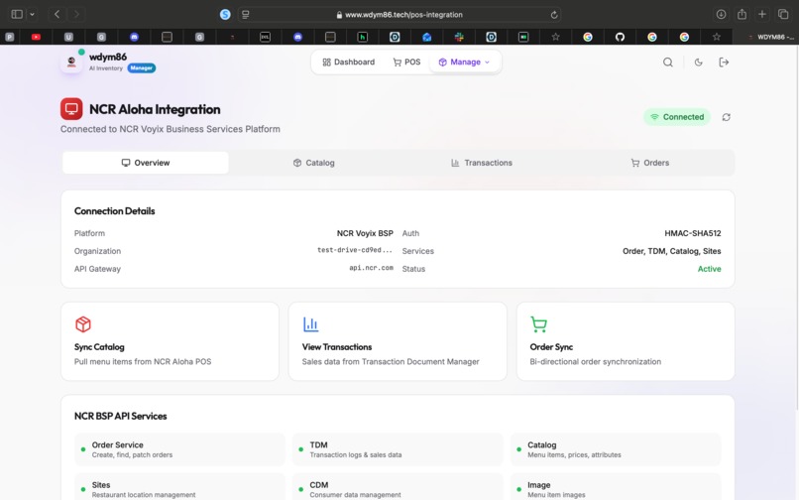Click the Connection Details heading
Image resolution: width=799 pixels, height=500 pixels.
(x=115, y=210)
